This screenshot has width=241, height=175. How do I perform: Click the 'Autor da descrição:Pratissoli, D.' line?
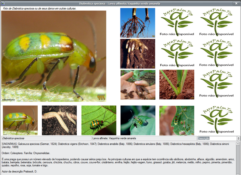[x=20, y=171]
